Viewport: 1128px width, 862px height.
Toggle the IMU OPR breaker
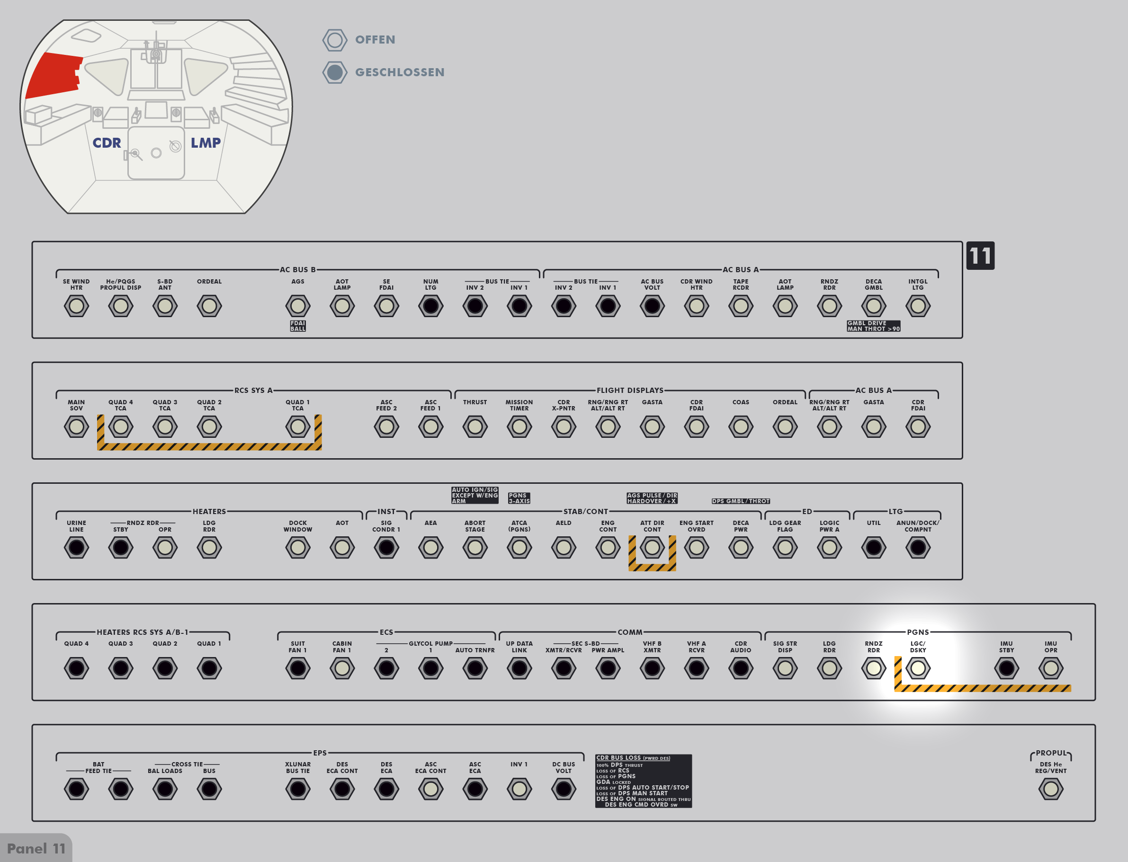(x=1050, y=668)
